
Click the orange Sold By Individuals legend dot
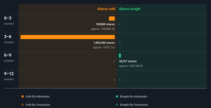[23, 96]
